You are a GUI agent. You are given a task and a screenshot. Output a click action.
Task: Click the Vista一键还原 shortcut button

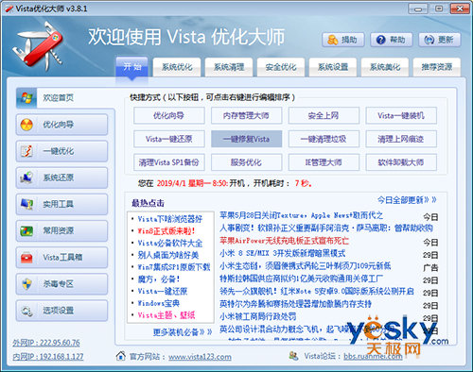point(169,139)
